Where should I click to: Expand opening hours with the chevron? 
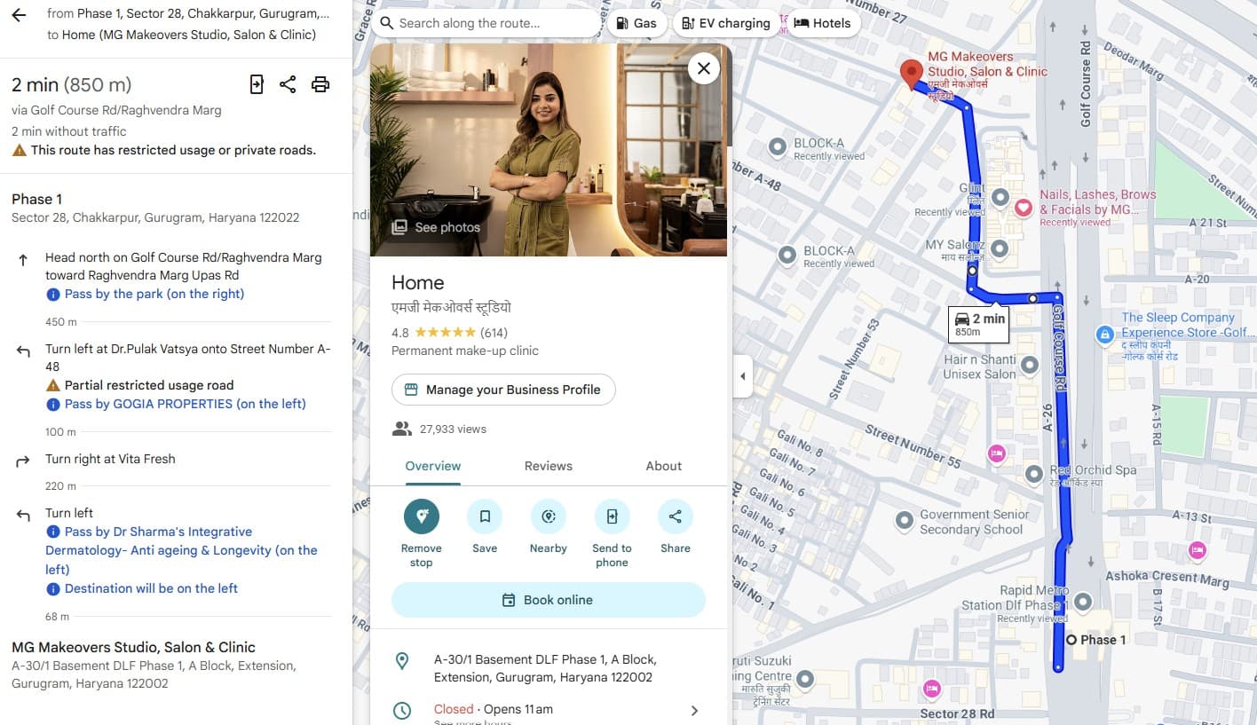[x=694, y=711]
